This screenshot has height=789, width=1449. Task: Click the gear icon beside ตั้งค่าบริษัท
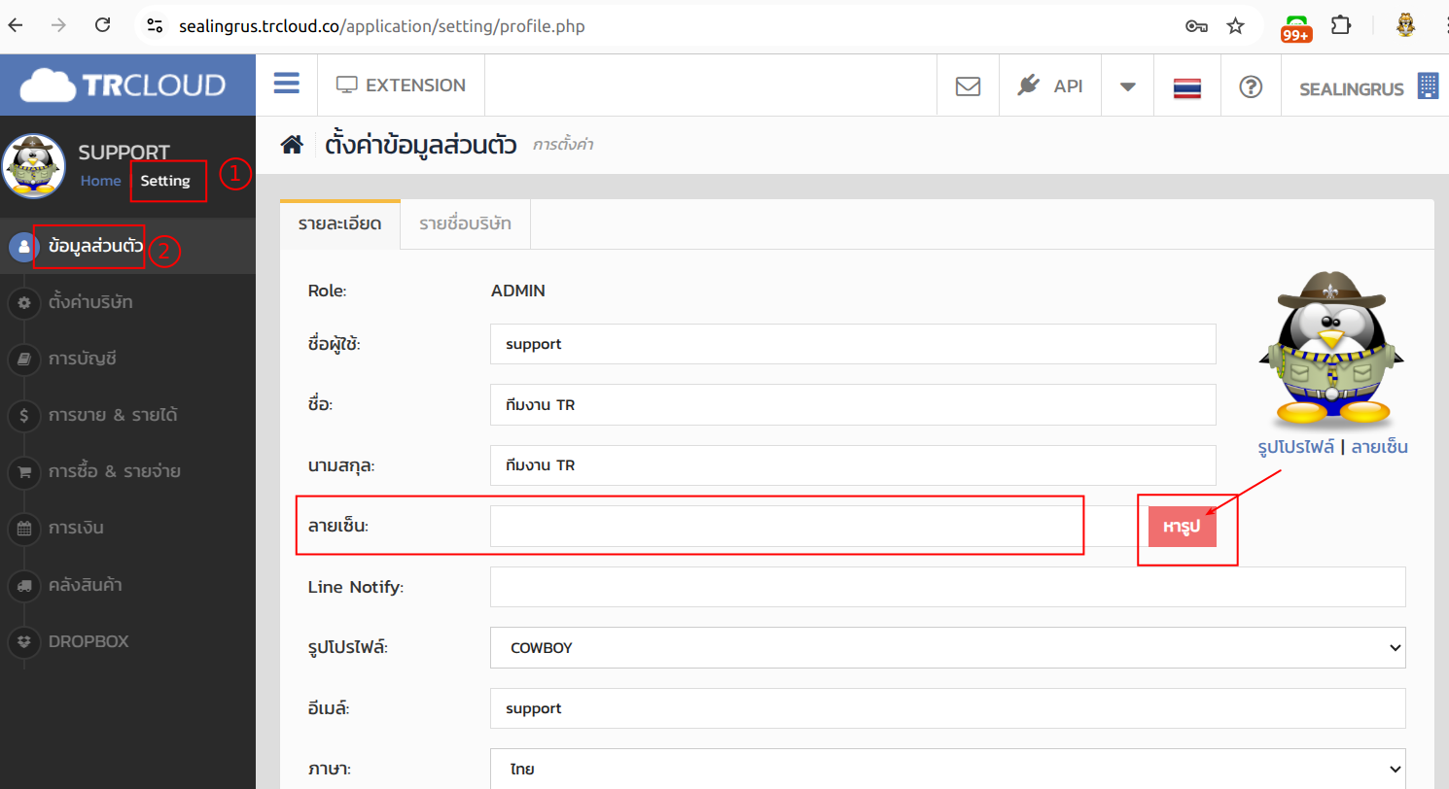click(23, 303)
